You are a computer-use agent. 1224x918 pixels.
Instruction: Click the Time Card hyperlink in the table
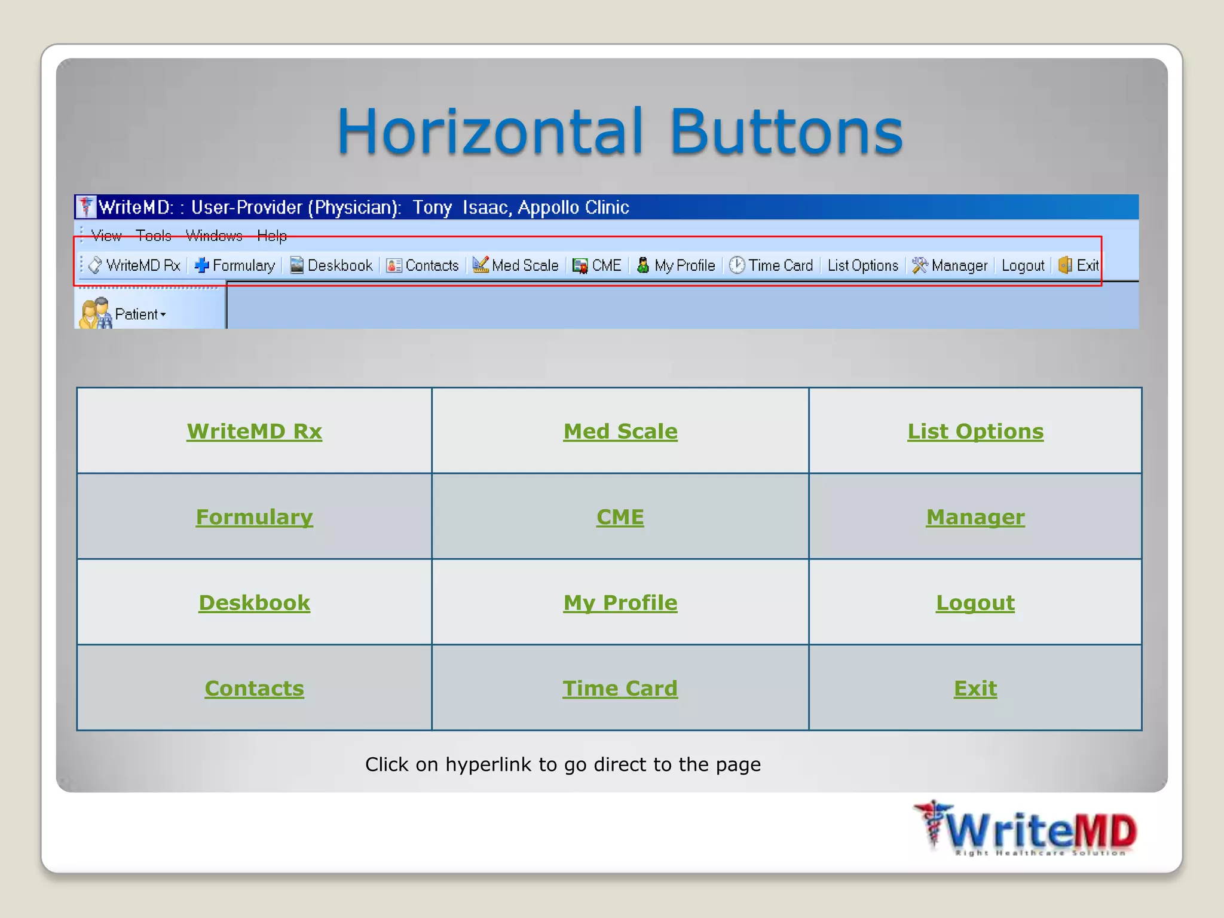[x=620, y=688]
